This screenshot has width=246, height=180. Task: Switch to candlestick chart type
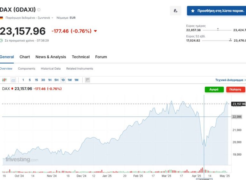4,80
